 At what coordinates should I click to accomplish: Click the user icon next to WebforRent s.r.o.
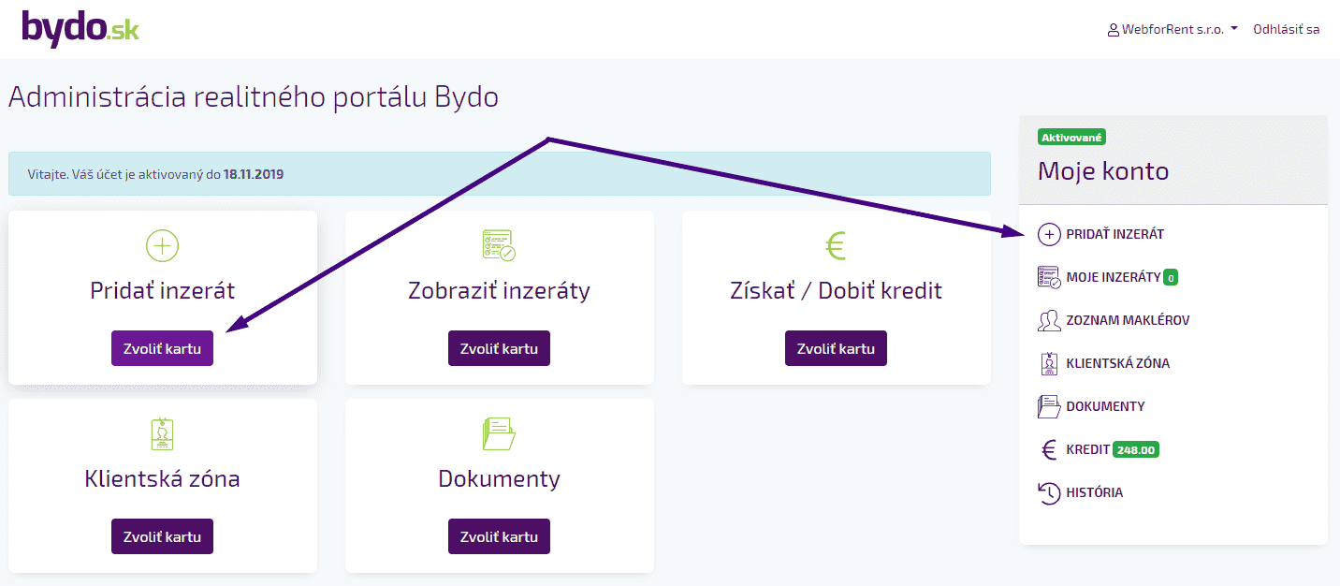[x=1112, y=28]
